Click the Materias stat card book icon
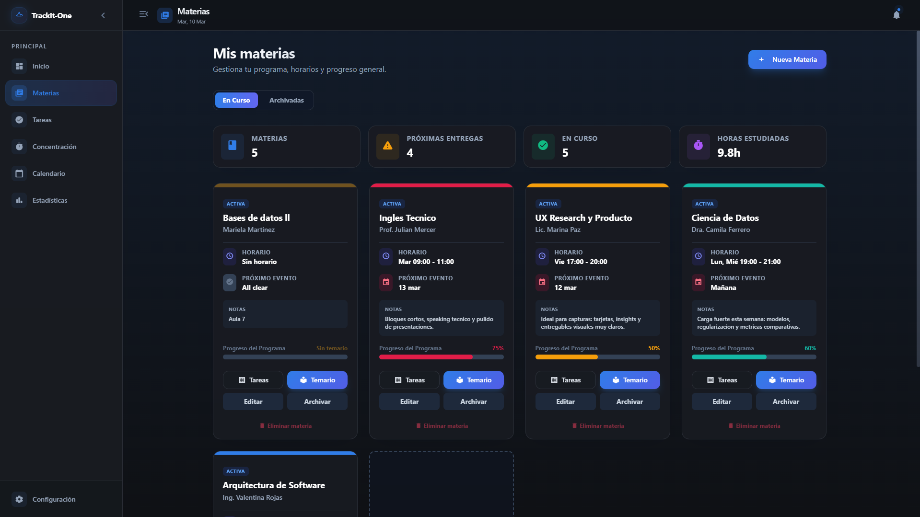The width and height of the screenshot is (920, 517). click(x=233, y=146)
